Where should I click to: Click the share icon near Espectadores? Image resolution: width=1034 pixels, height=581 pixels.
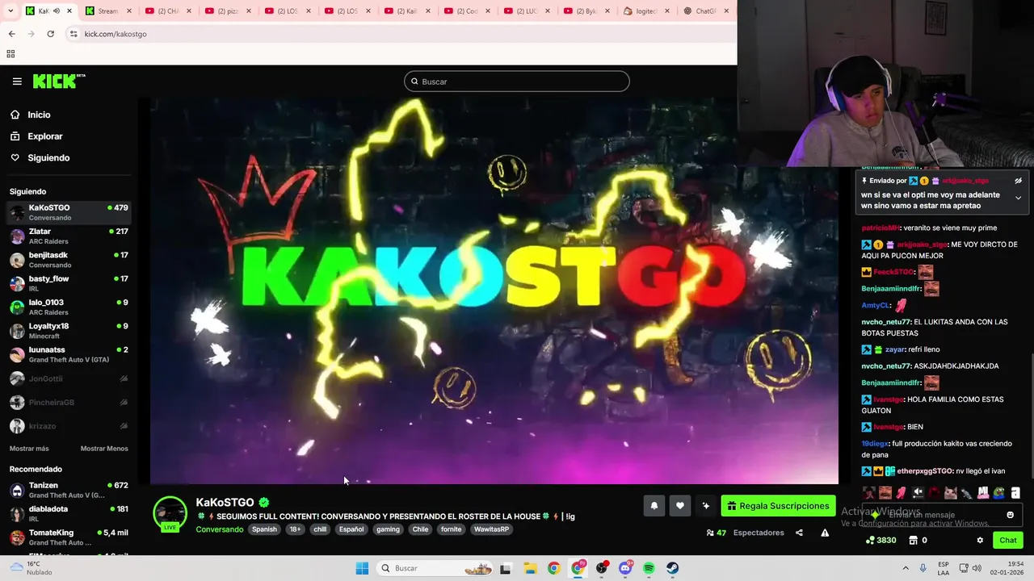click(799, 533)
